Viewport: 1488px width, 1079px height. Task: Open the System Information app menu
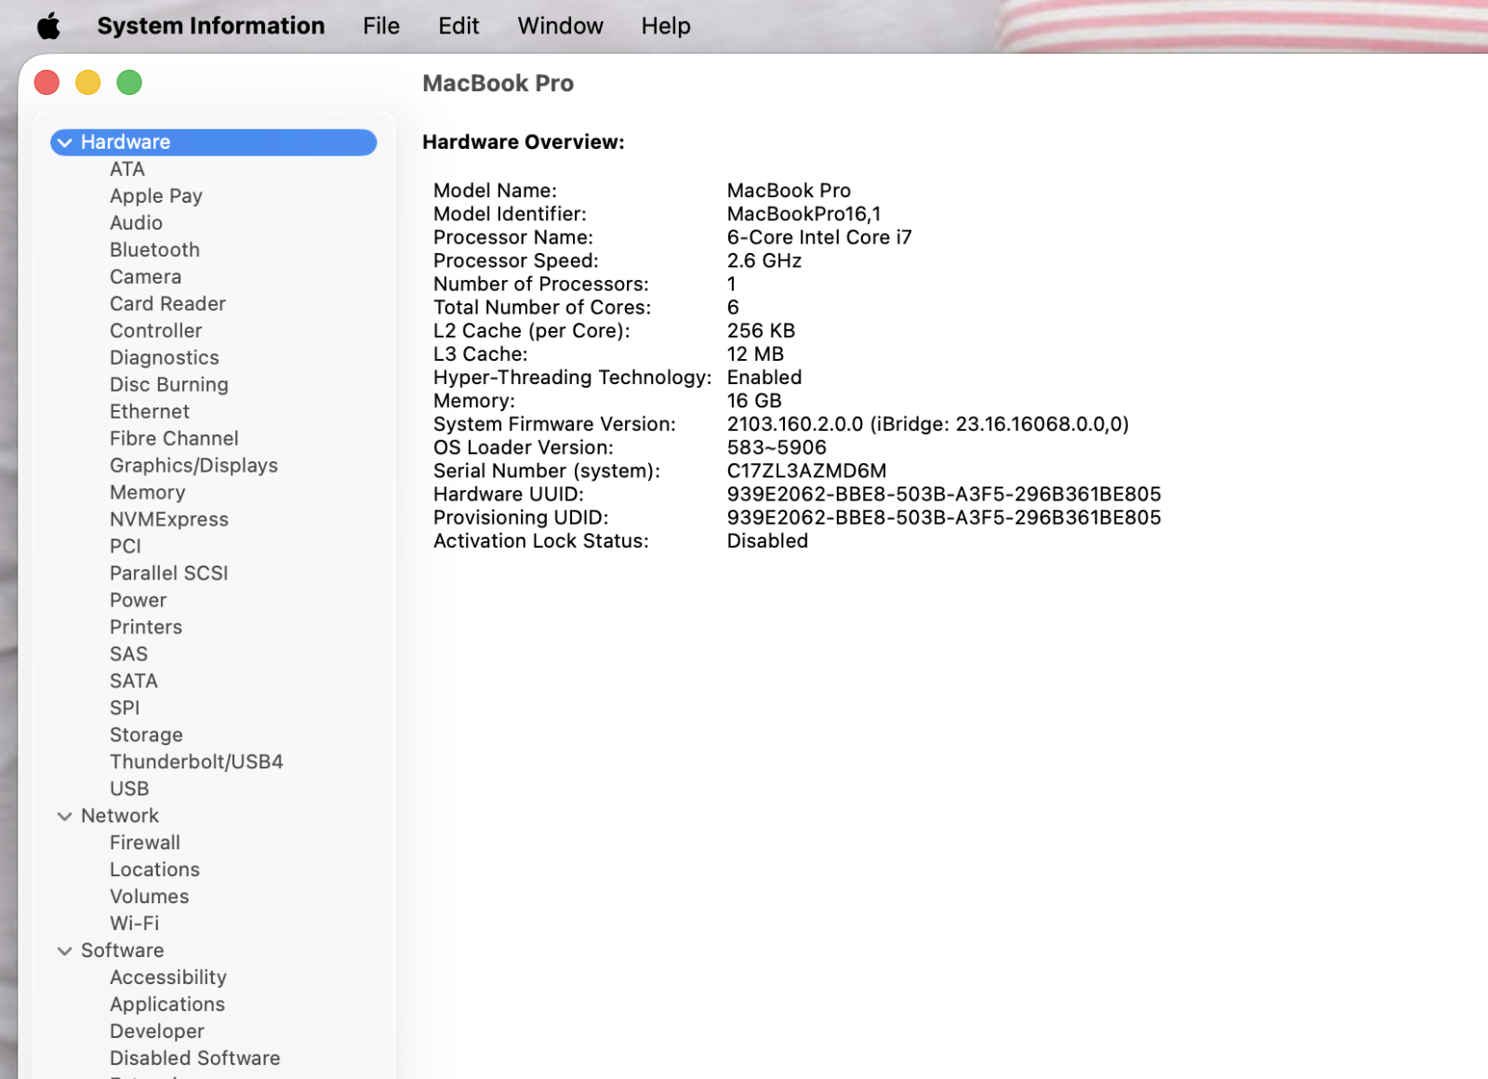pyautogui.click(x=211, y=26)
